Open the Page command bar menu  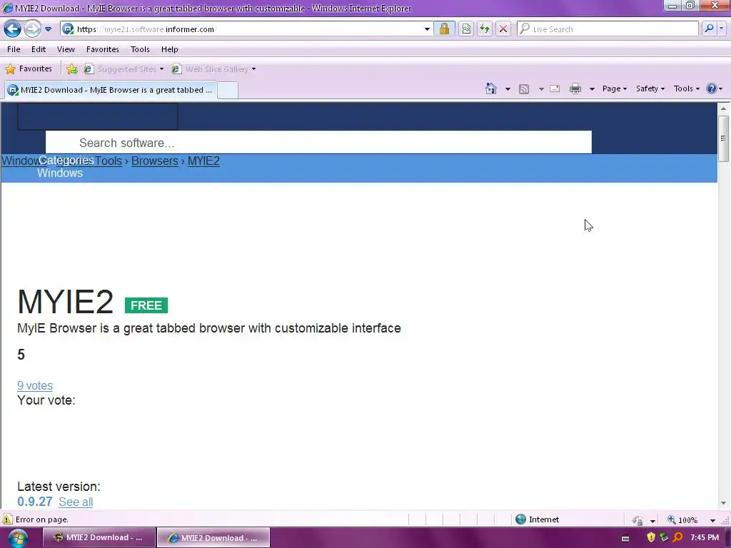[x=615, y=88]
